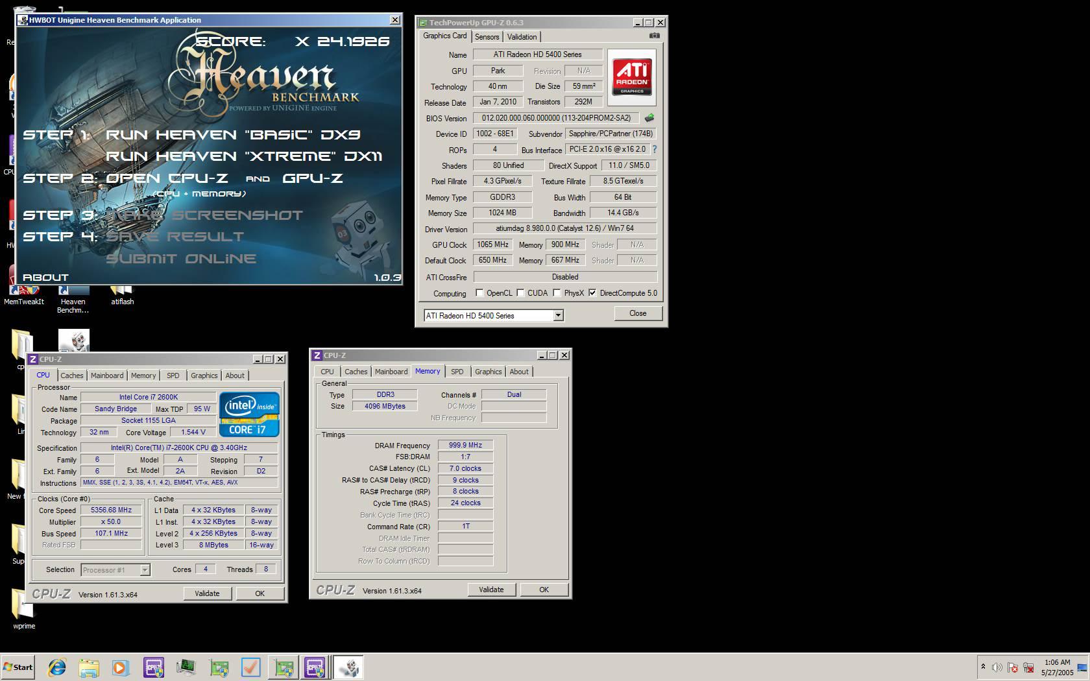Open About tab in right CPU-Z window
The image size is (1090, 681).
coord(518,372)
